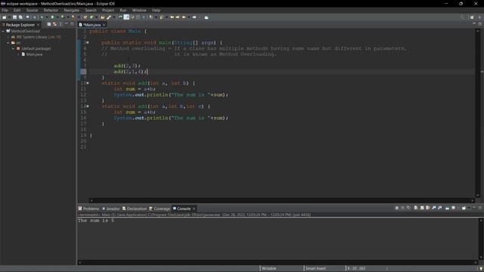This screenshot has height=272, width=484.
Task: Click Open Console icon in Console toolbar
Action: pyautogui.click(x=464, y=209)
